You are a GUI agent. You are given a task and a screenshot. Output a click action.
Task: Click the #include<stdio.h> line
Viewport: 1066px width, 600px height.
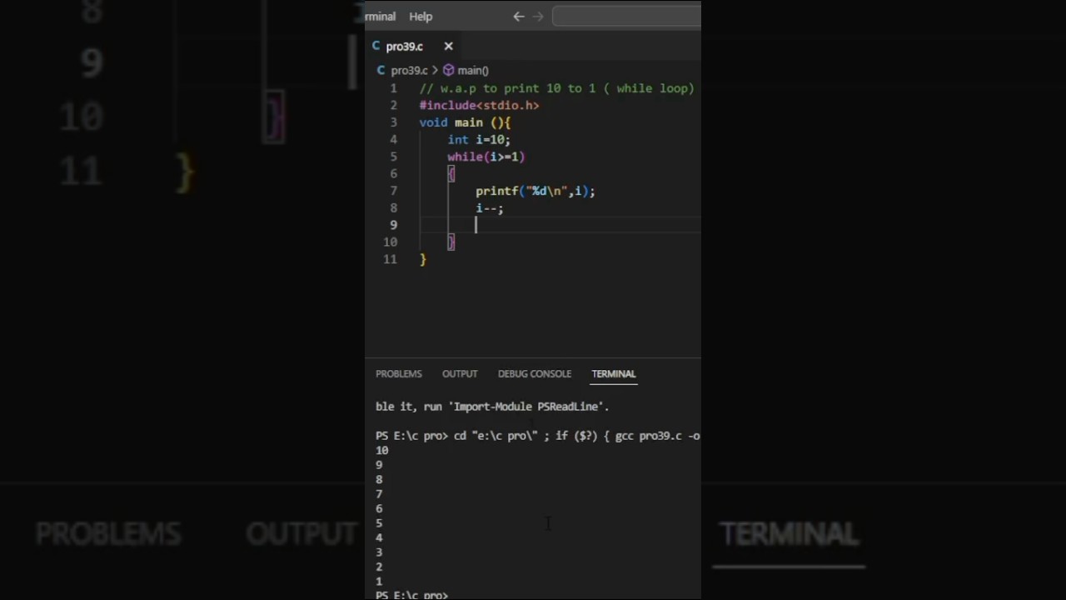pos(479,106)
